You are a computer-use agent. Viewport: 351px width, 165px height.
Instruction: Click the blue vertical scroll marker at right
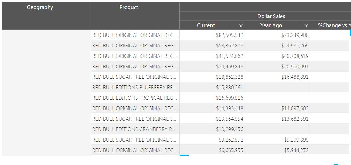(350, 32)
